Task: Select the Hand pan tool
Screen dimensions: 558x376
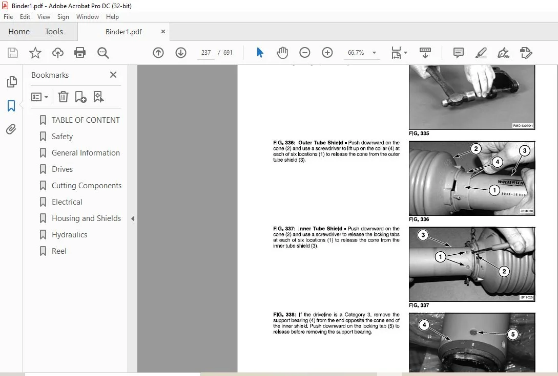Action: [282, 53]
